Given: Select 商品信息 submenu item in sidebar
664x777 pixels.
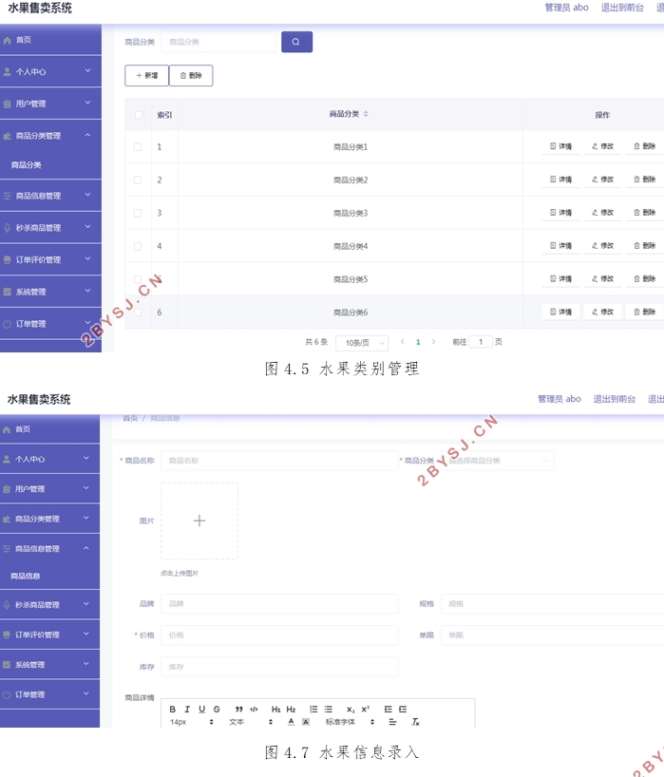Looking at the screenshot, I should 26,577.
